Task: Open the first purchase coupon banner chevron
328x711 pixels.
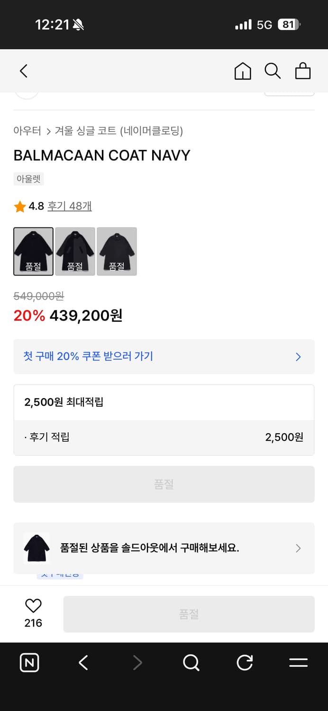Action: (298, 356)
